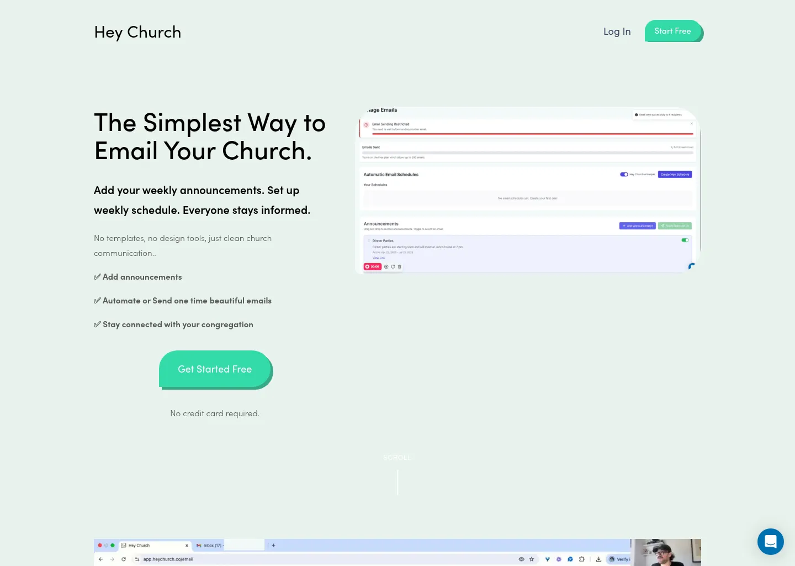Viewport: 795px width, 566px height.
Task: Close the Hey Church tab in video
Action: point(187,546)
